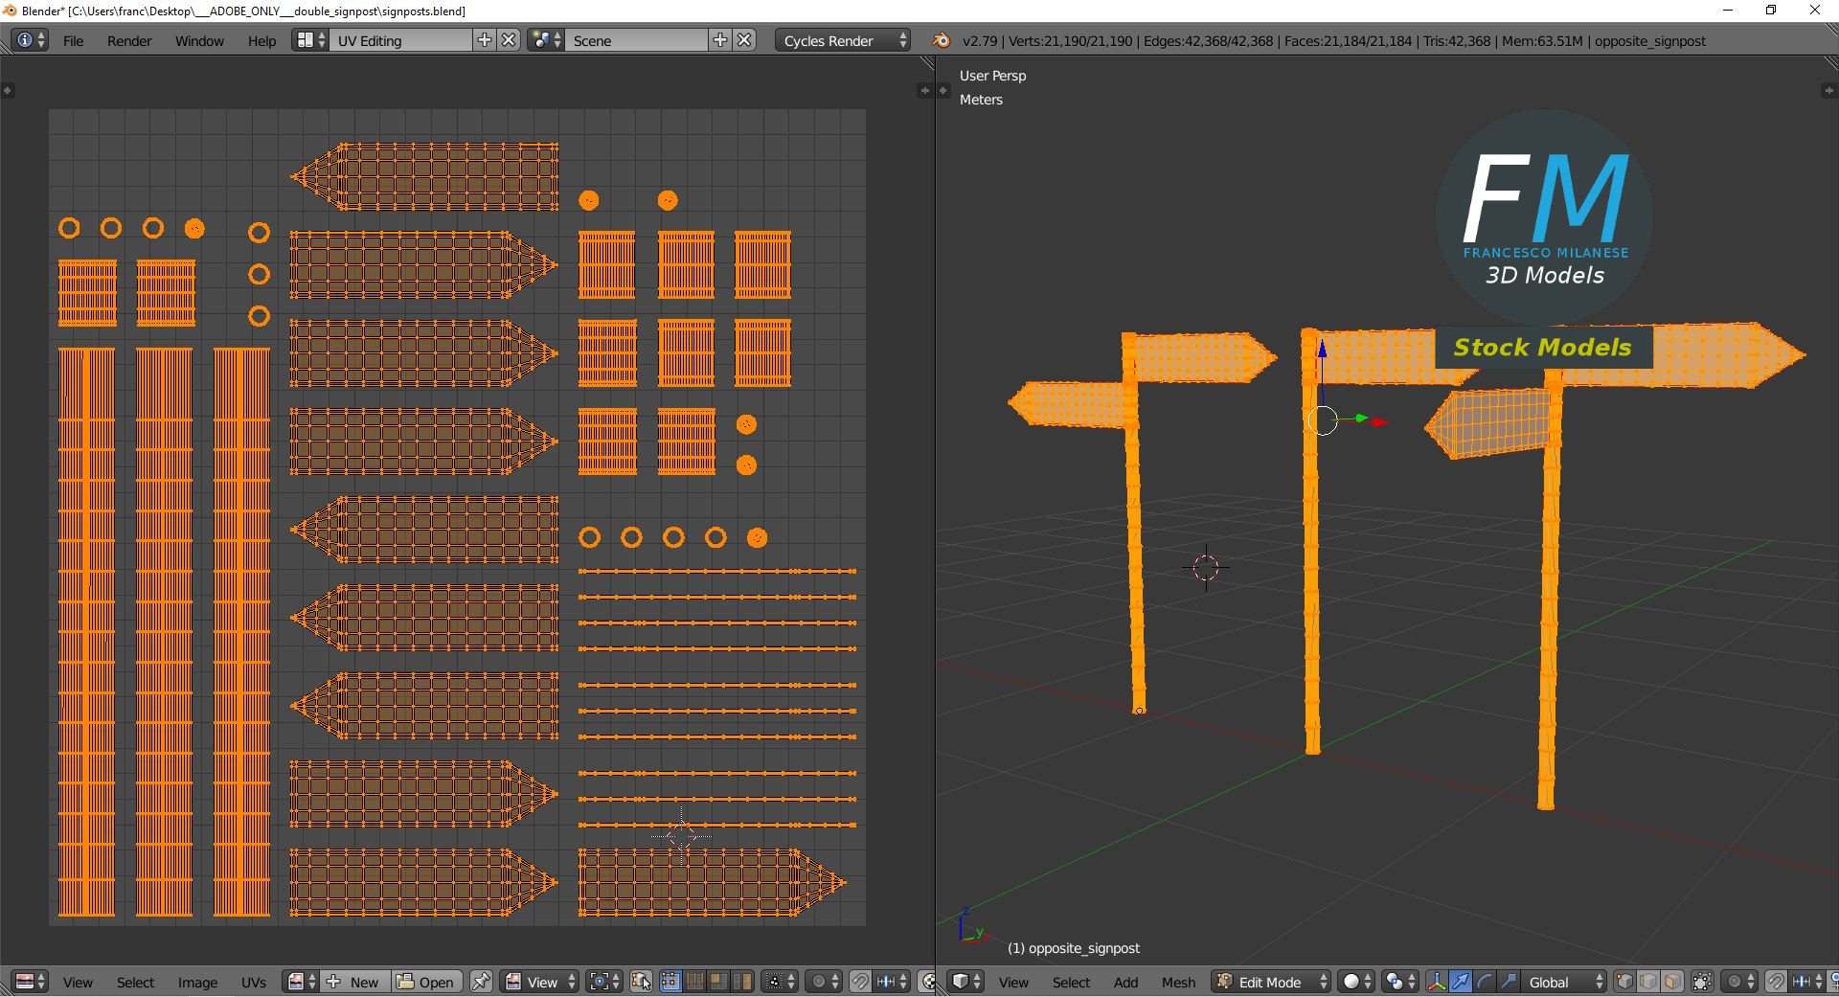Toggle UV sync selection mode
Image resolution: width=1839 pixels, height=997 pixels.
pyautogui.click(x=643, y=983)
